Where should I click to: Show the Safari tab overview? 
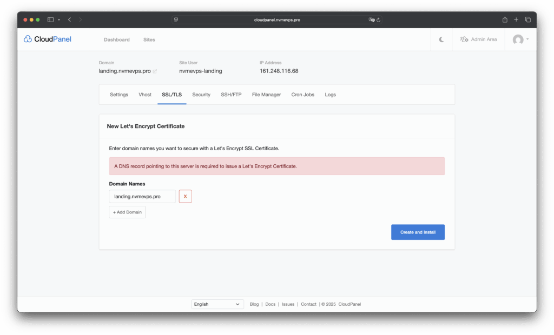tap(528, 19)
